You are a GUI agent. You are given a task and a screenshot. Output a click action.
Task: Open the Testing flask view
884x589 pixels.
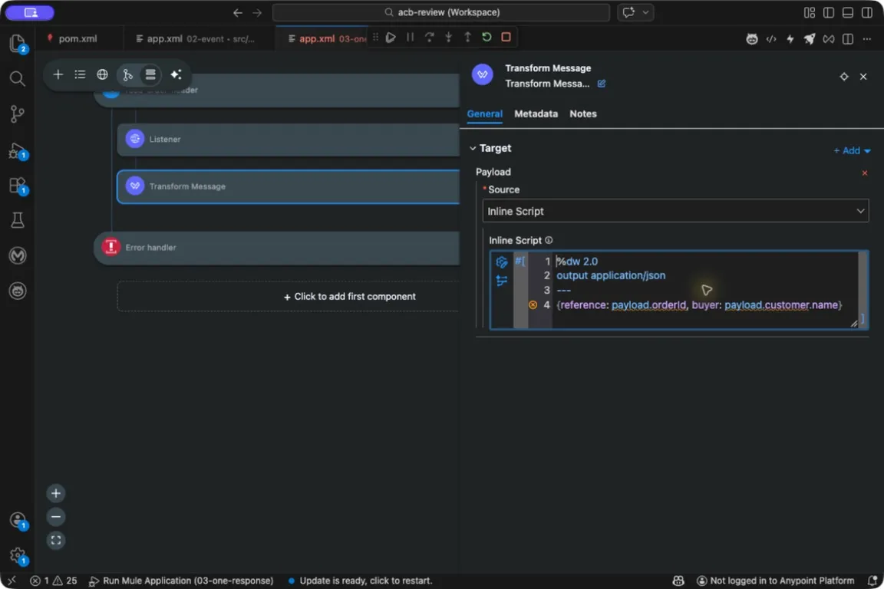(x=18, y=220)
